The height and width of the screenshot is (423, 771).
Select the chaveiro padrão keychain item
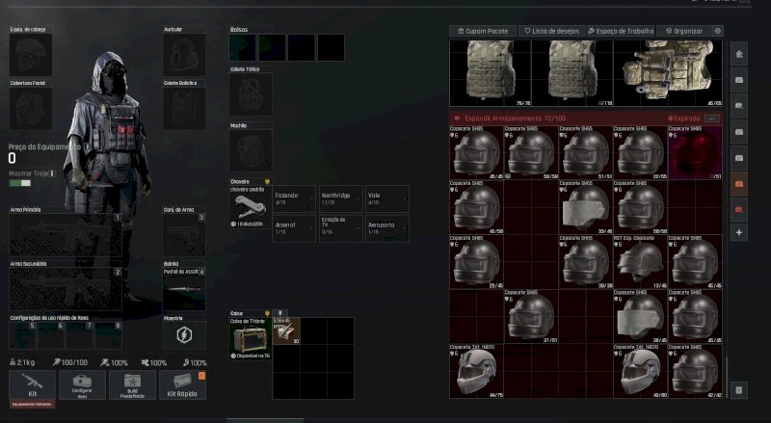[x=251, y=206]
